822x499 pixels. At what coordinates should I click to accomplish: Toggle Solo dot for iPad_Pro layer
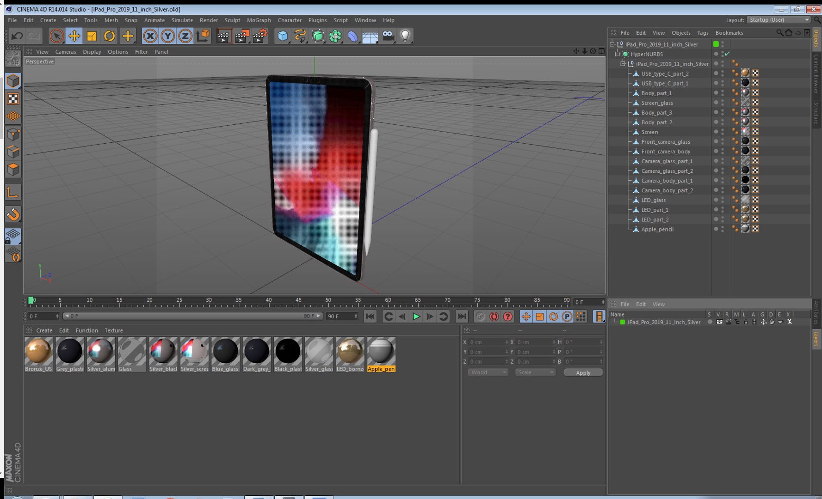click(x=710, y=322)
